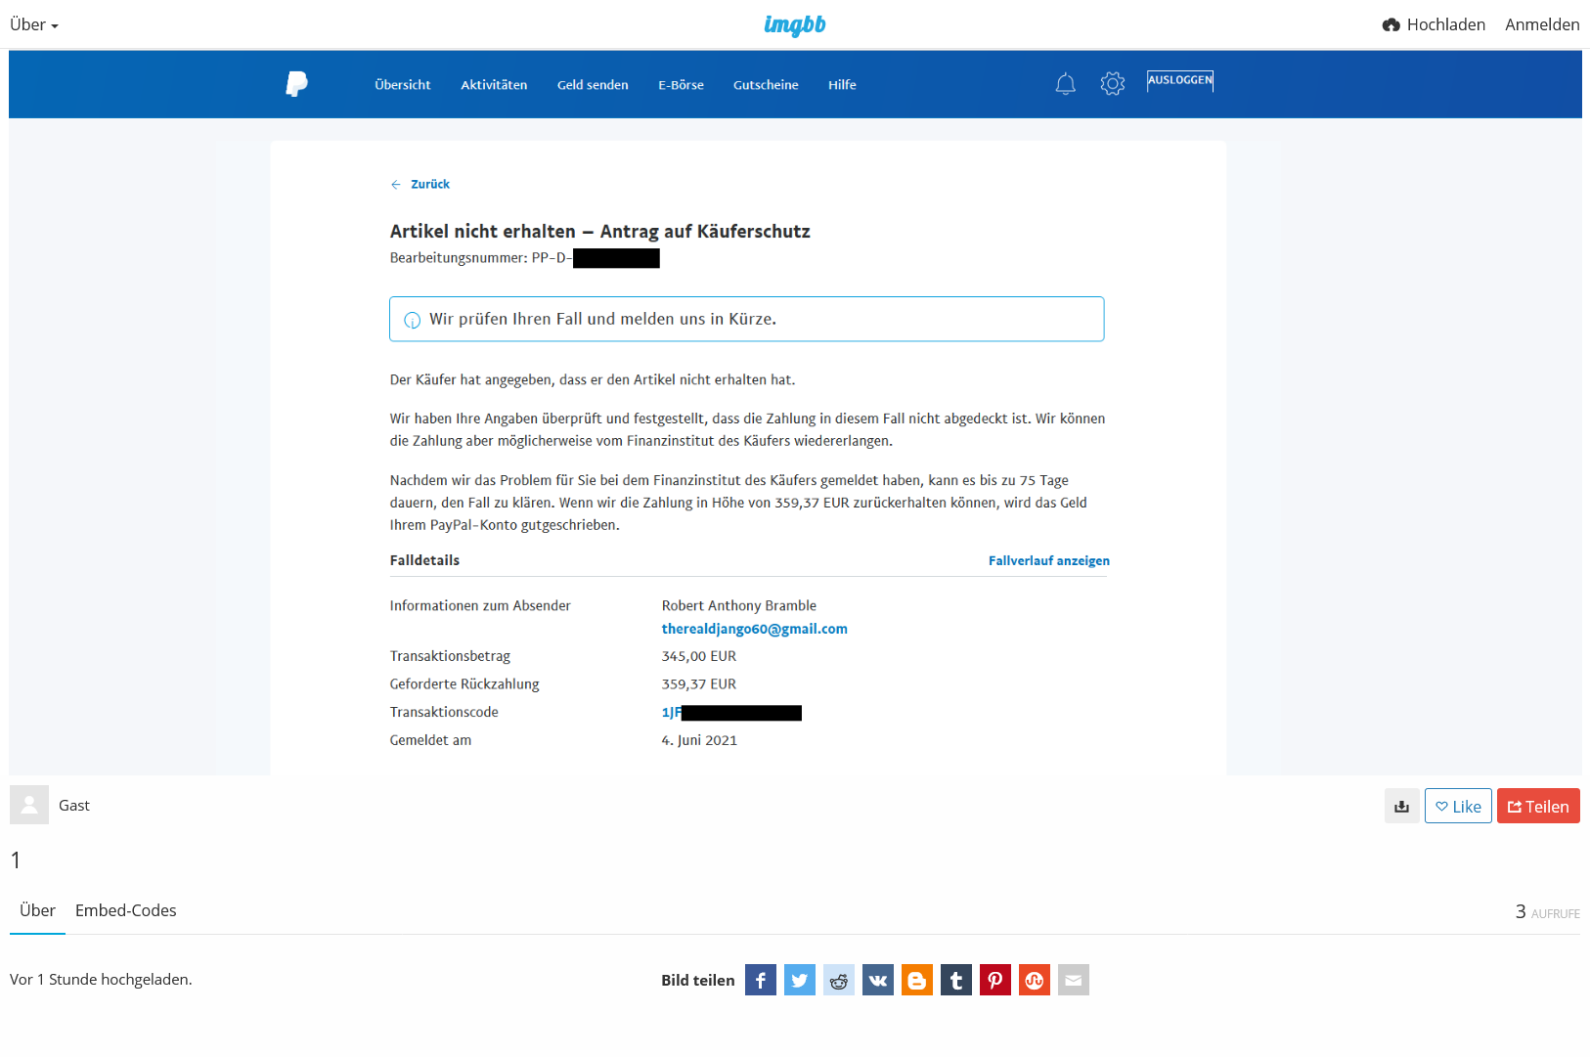Click the notification bell icon

(1066, 84)
